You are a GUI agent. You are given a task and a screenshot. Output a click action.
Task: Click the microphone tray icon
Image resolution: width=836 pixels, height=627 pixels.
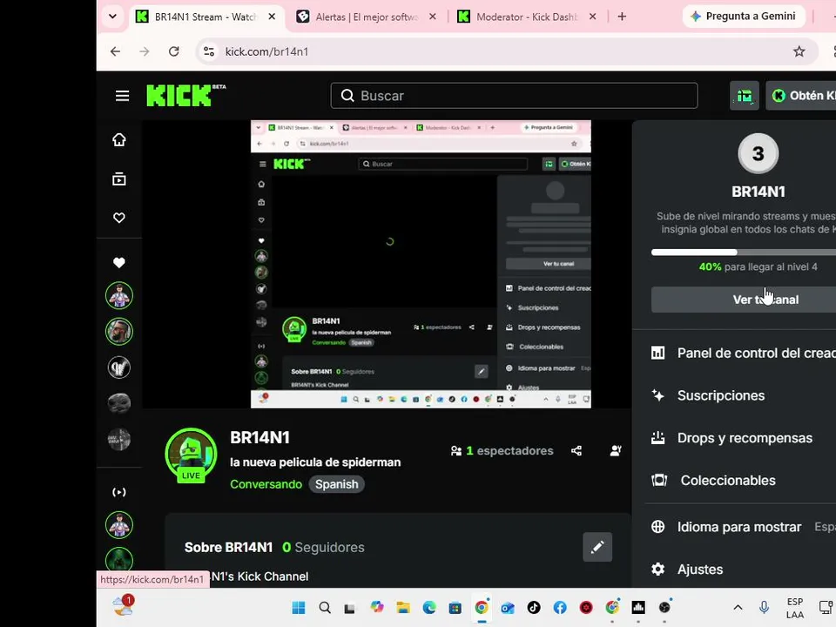(764, 607)
